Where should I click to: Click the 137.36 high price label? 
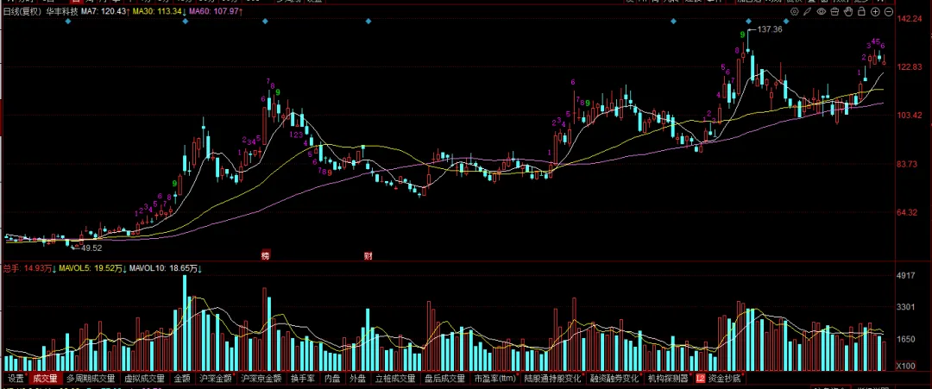point(770,29)
